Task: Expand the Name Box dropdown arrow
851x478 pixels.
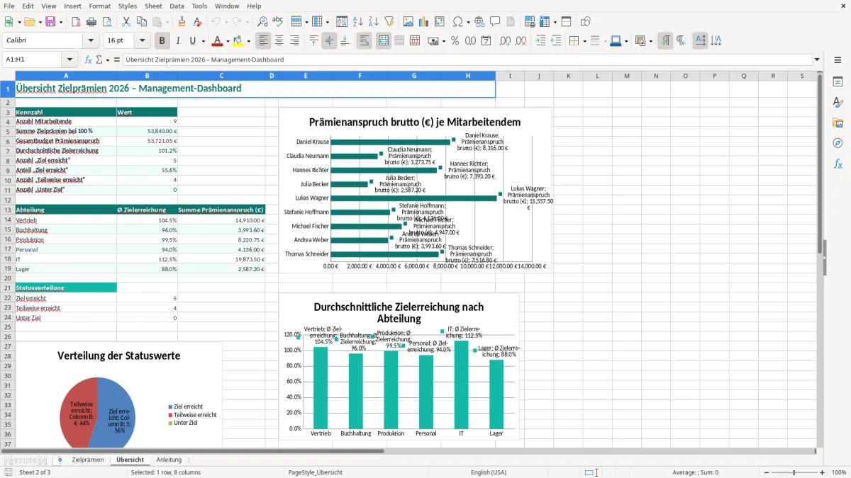Action: coord(70,59)
